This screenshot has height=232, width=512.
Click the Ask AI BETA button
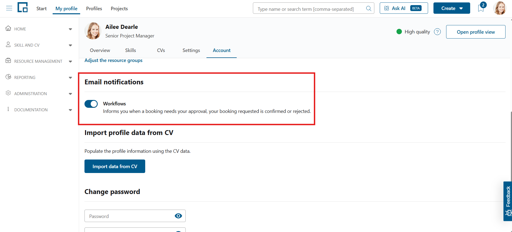[404, 8]
